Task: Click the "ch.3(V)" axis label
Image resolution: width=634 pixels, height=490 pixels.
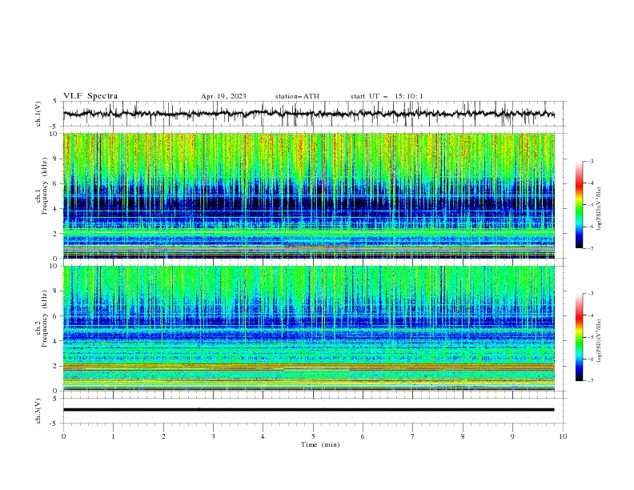Action: click(38, 411)
